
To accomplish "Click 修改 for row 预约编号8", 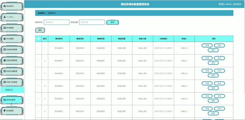I will [219, 45].
